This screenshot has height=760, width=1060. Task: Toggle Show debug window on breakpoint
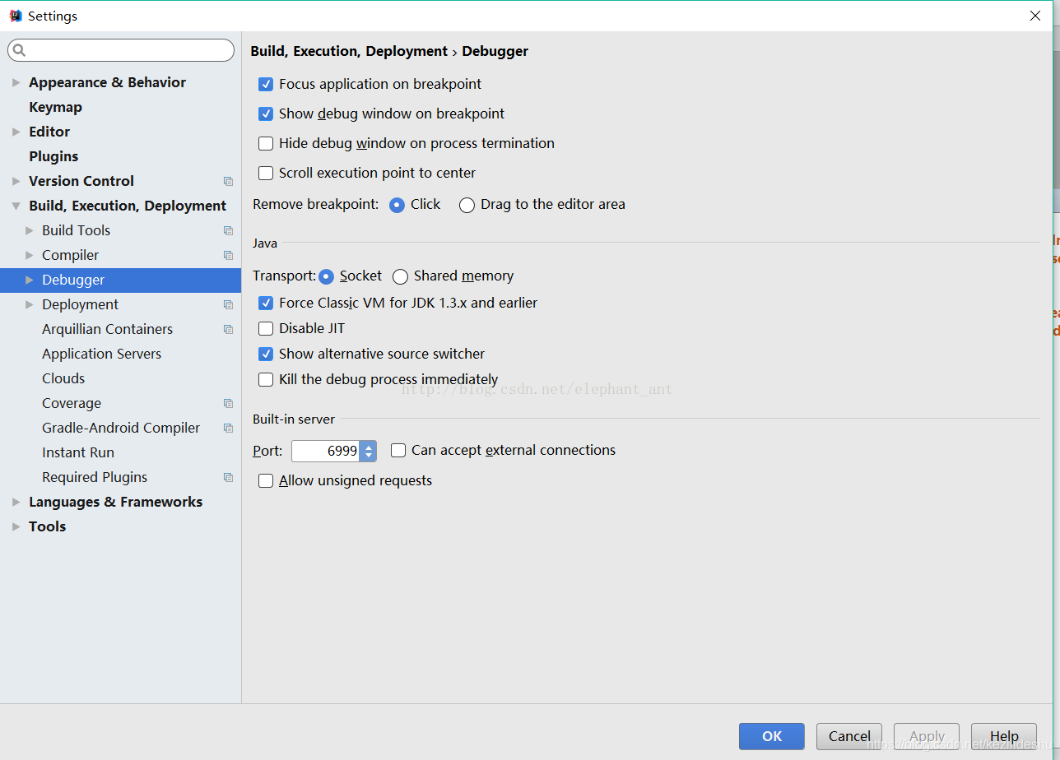tap(266, 114)
